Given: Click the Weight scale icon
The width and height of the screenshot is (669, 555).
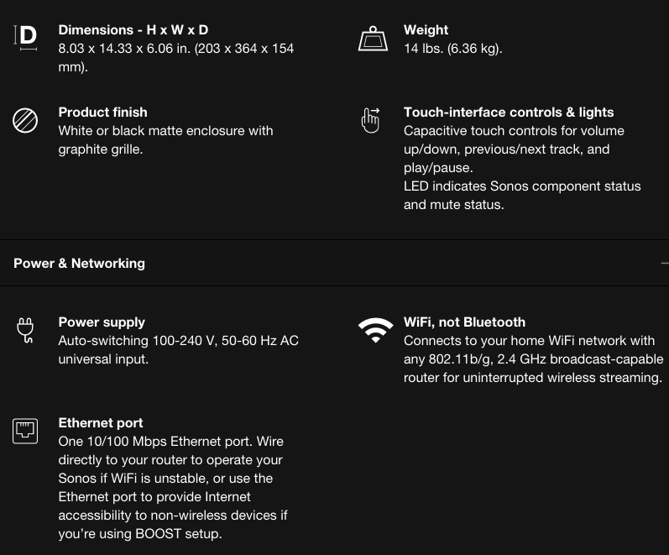Looking at the screenshot, I should coord(373,39).
